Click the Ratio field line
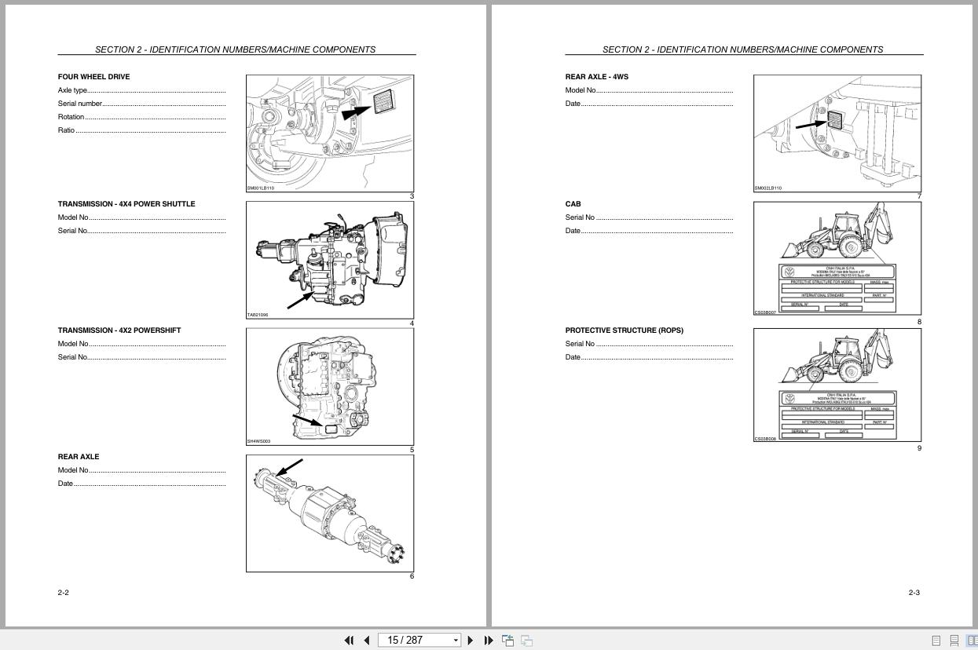The image size is (978, 650). click(x=141, y=130)
